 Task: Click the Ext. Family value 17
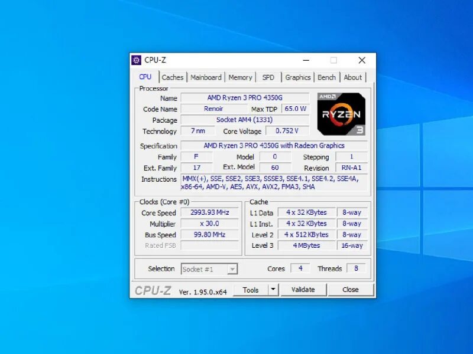coord(196,168)
